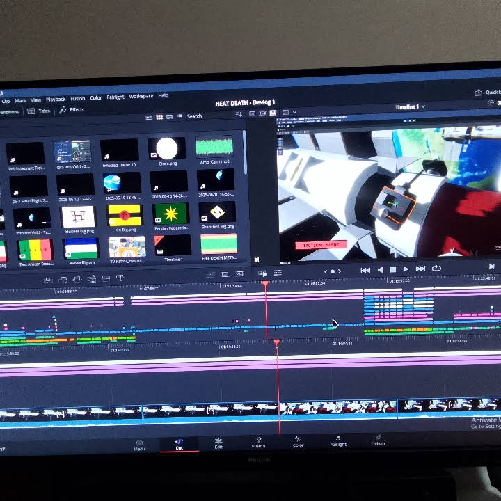
Task: Switch to the Fairlight page icon
Action: (x=338, y=441)
